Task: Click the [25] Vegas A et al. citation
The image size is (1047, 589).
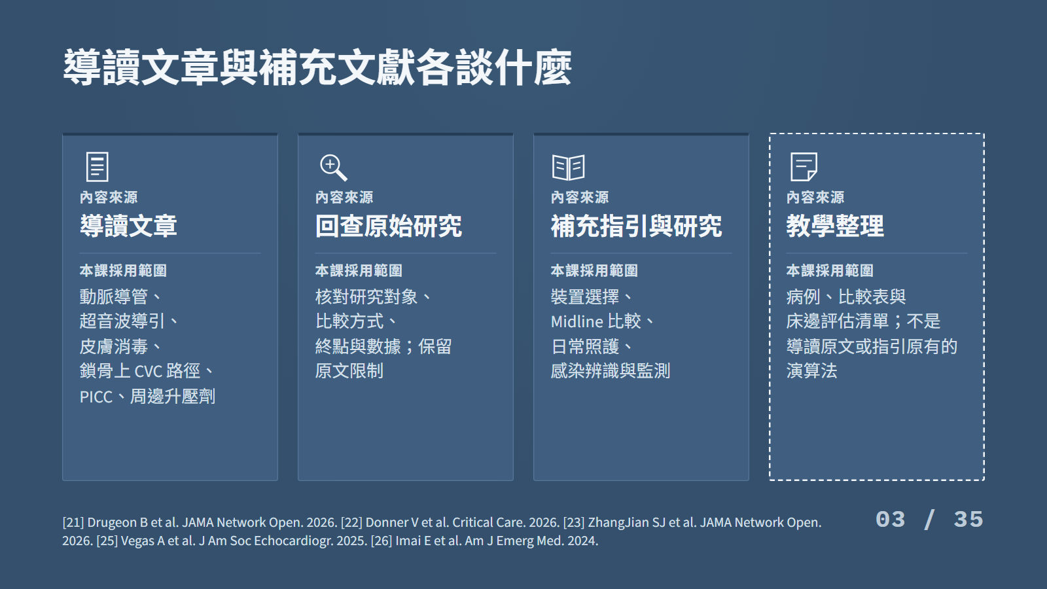Action: pyautogui.click(x=232, y=541)
